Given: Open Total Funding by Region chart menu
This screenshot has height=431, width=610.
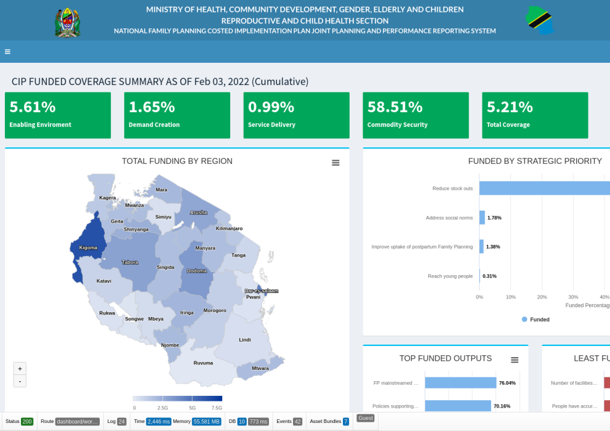Looking at the screenshot, I should click(x=335, y=163).
